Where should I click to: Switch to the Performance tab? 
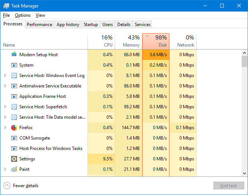[39, 25]
